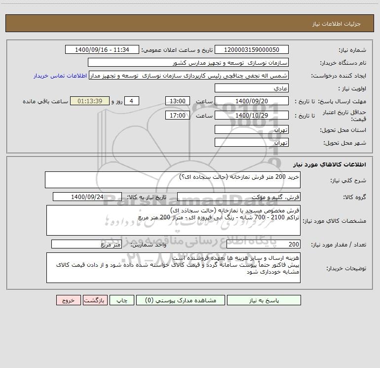Click the countdown timer 01:13:39
The image size is (380, 368).
[x=90, y=101]
